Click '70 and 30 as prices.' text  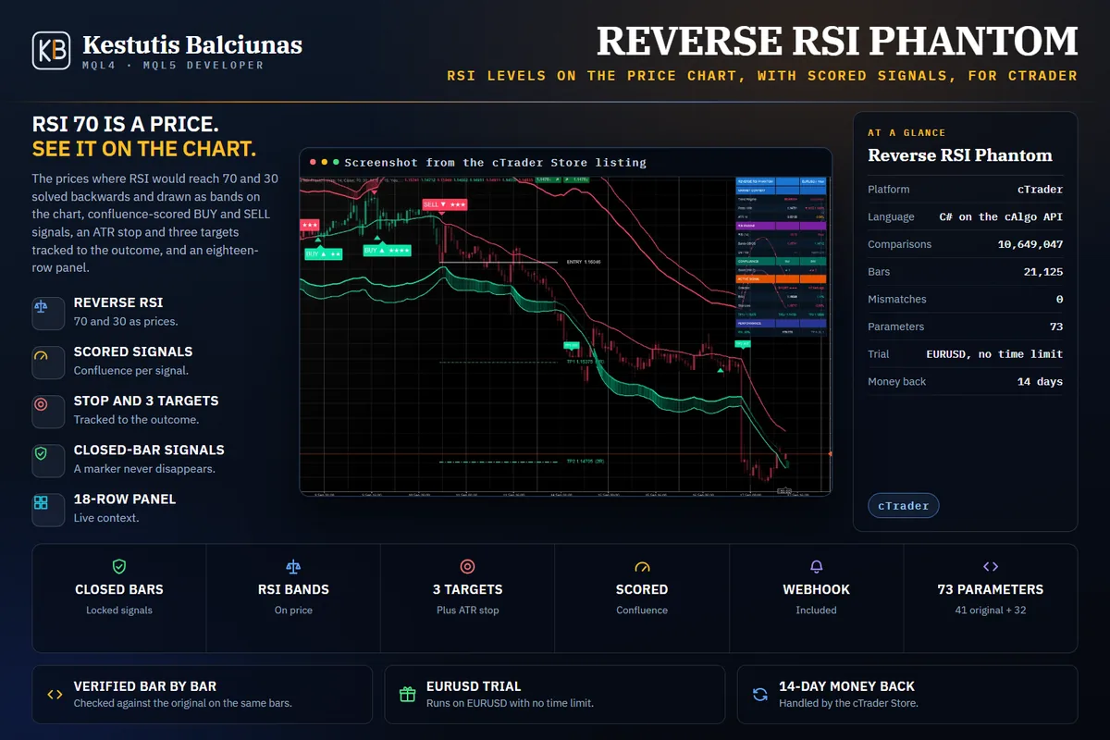(126, 322)
